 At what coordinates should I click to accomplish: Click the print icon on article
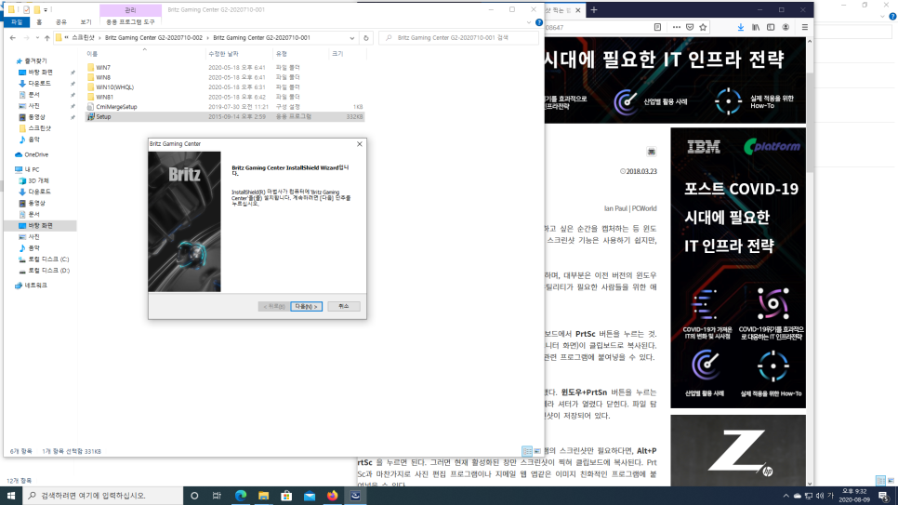[651, 152]
